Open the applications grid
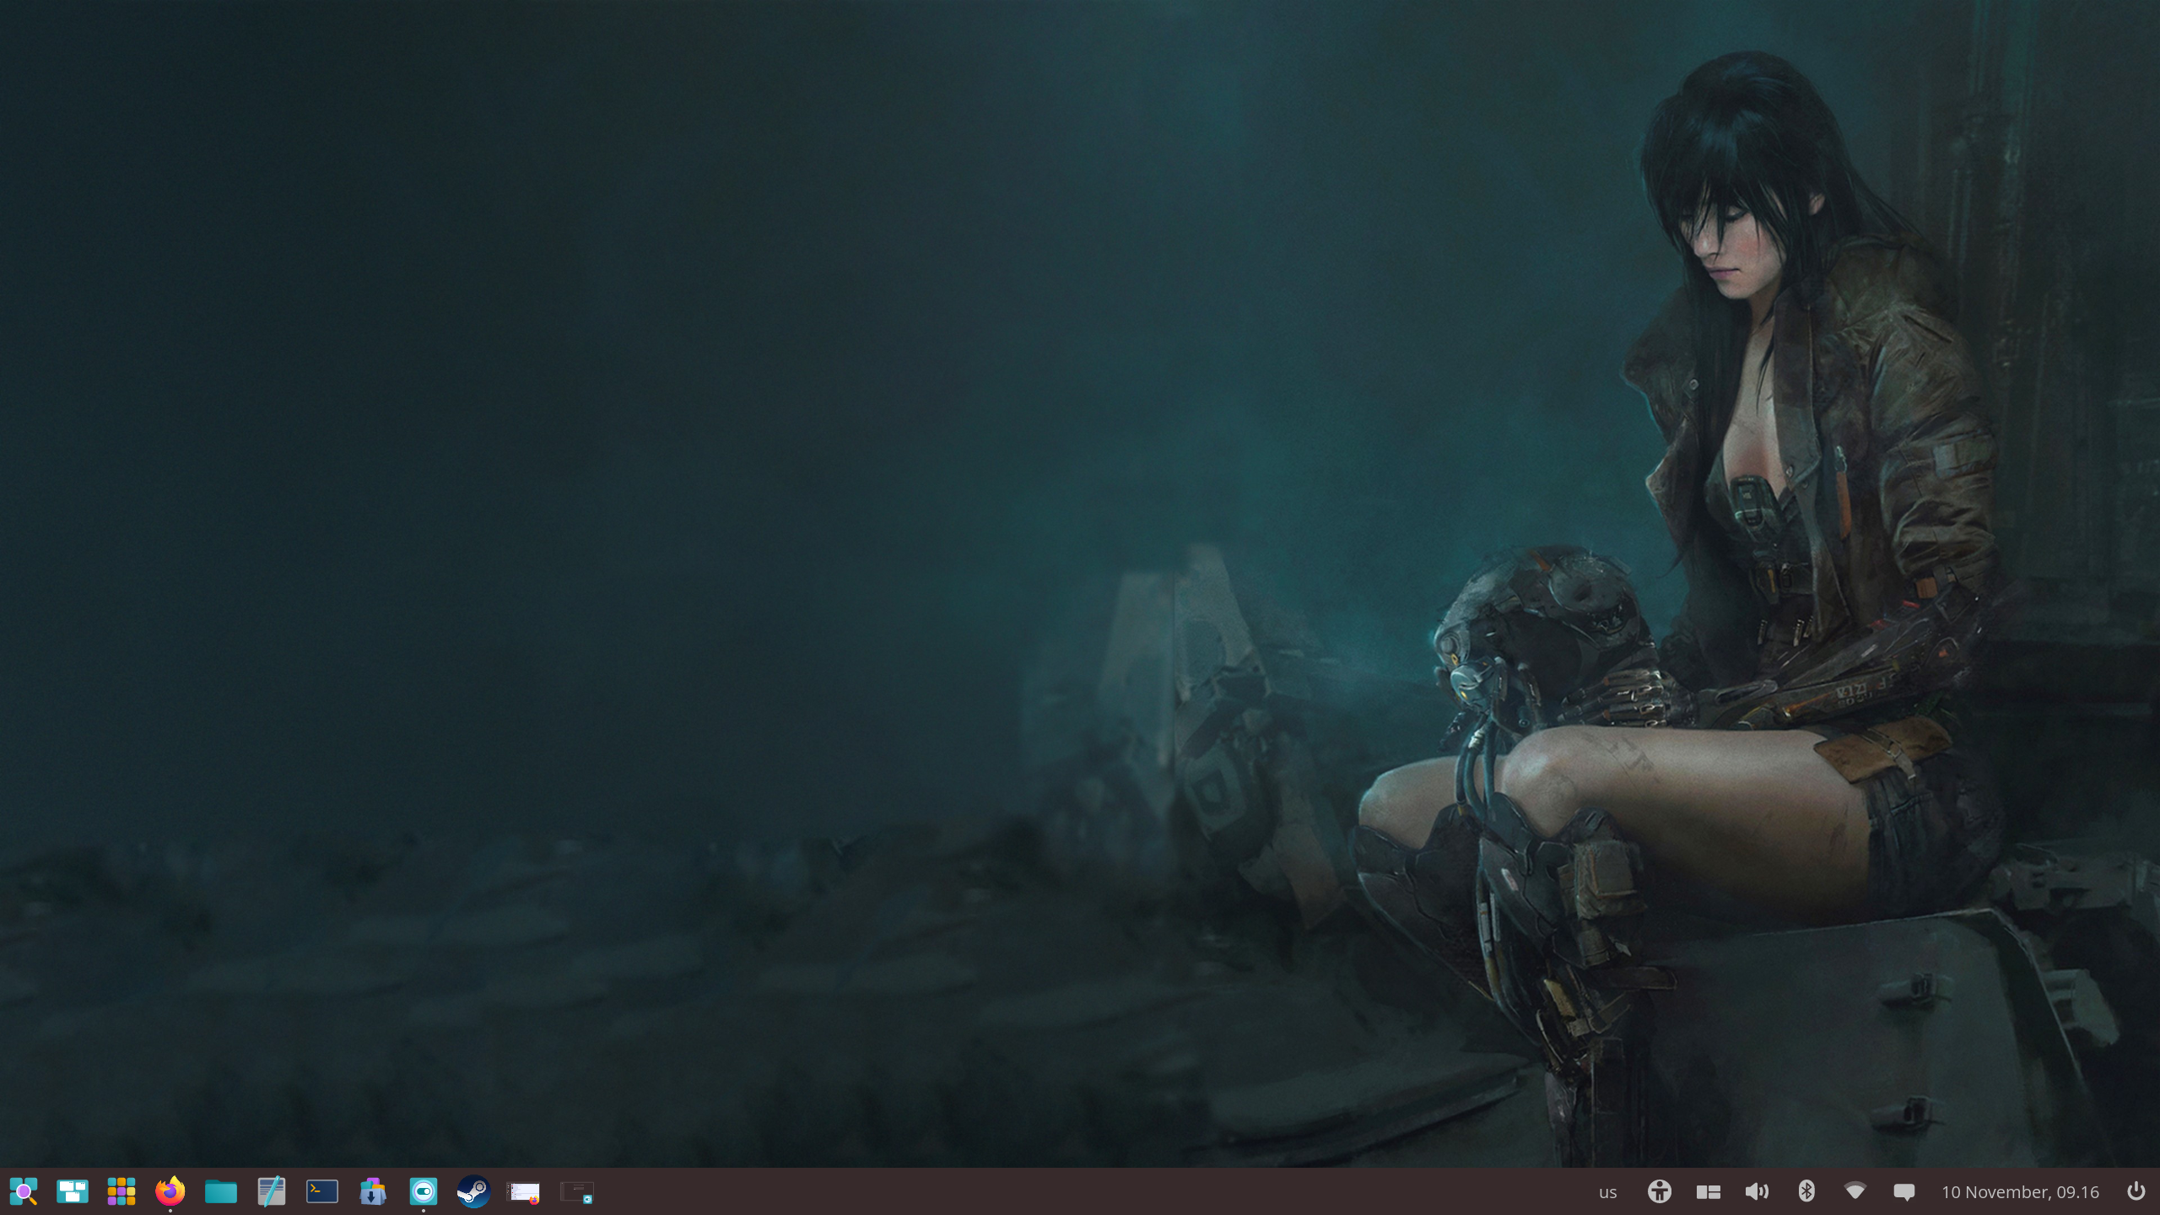 click(x=121, y=1191)
